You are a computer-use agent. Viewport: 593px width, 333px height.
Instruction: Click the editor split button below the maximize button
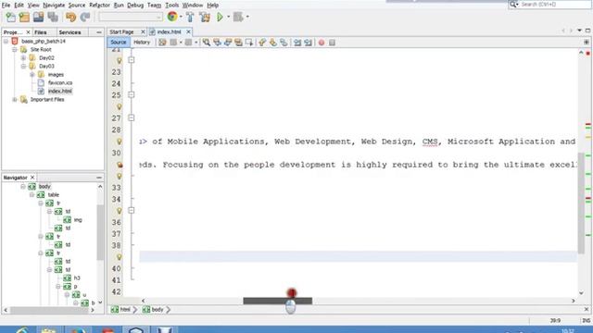pyautogui.click(x=587, y=43)
